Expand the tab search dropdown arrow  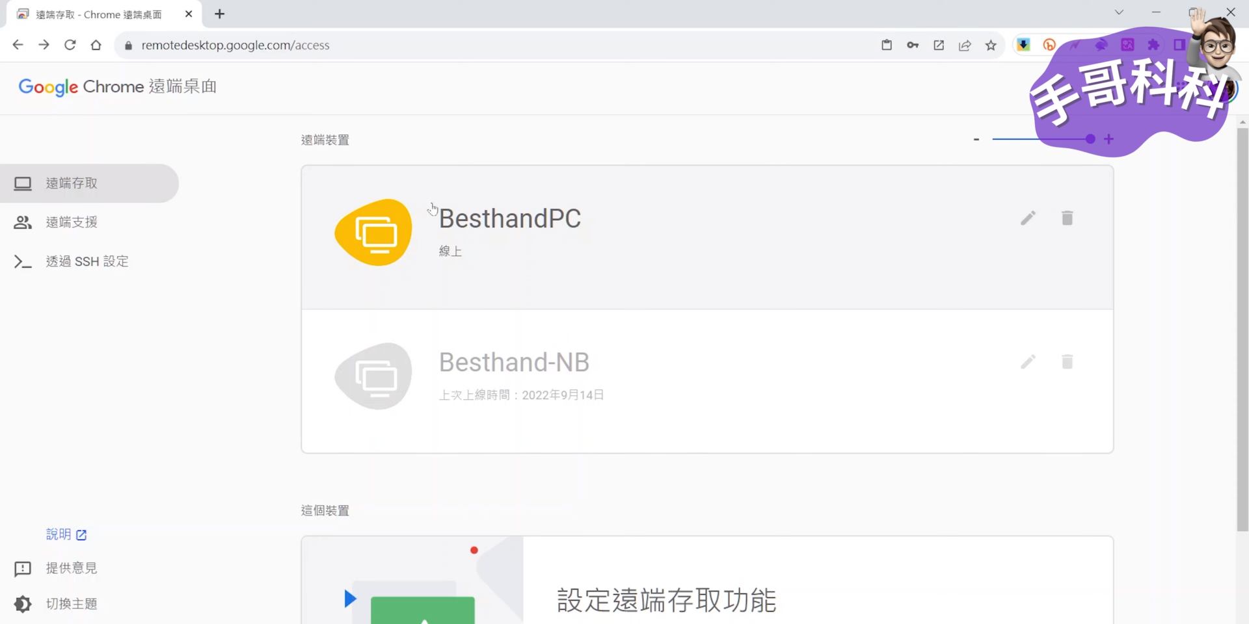click(1119, 12)
